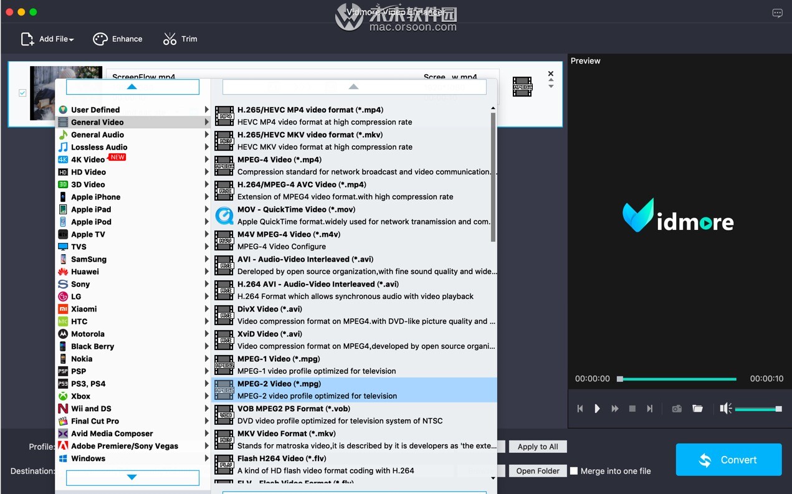Click the ScreenFlow.mp4 video thumbnail
The width and height of the screenshot is (792, 494).
pyautogui.click(x=66, y=93)
